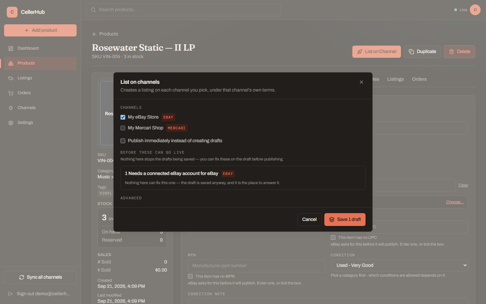Open the user avatar D
The image size is (486, 304).
click(x=475, y=10)
